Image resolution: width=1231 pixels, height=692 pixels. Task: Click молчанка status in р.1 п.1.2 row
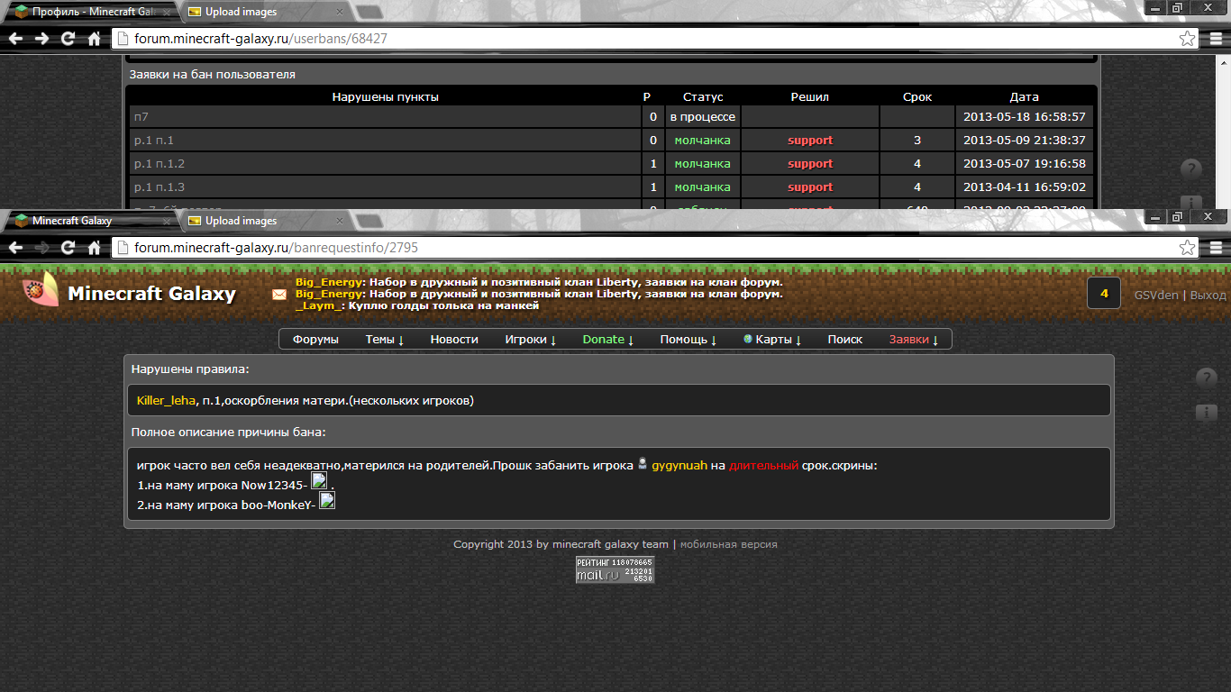click(x=702, y=164)
